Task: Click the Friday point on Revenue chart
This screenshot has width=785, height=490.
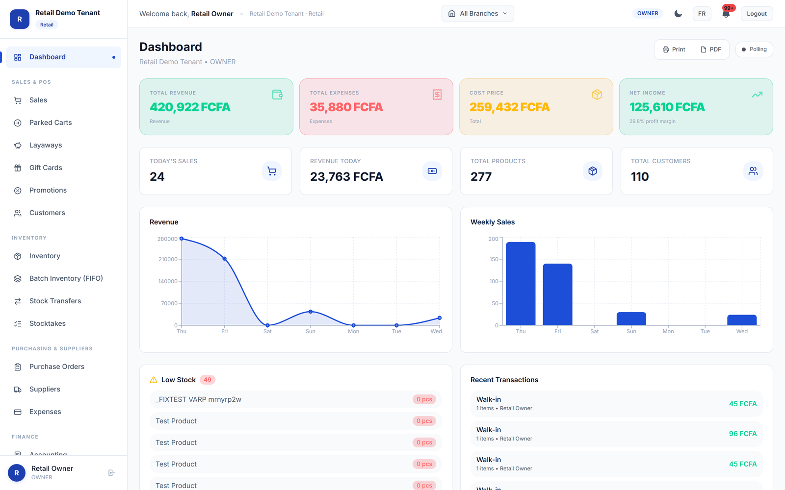Action: [x=225, y=258]
